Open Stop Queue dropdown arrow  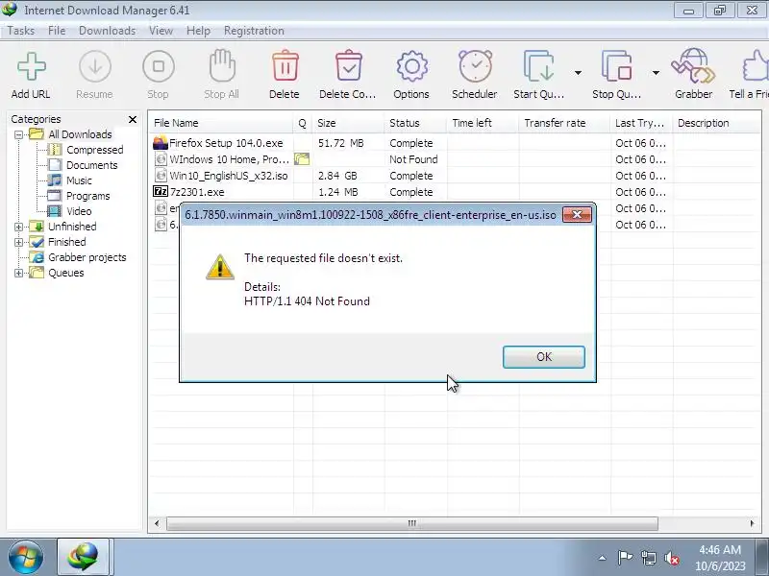coord(656,73)
